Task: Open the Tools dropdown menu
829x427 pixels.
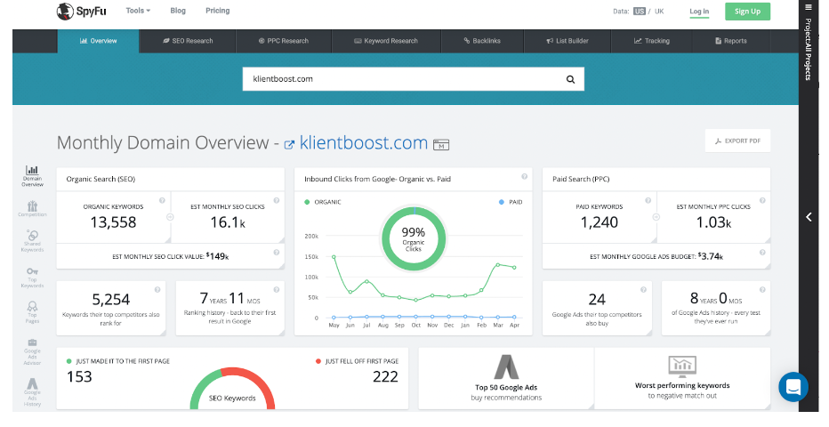Action: tap(138, 11)
